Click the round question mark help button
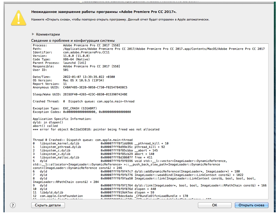The image size is (279, 215). coord(13,205)
